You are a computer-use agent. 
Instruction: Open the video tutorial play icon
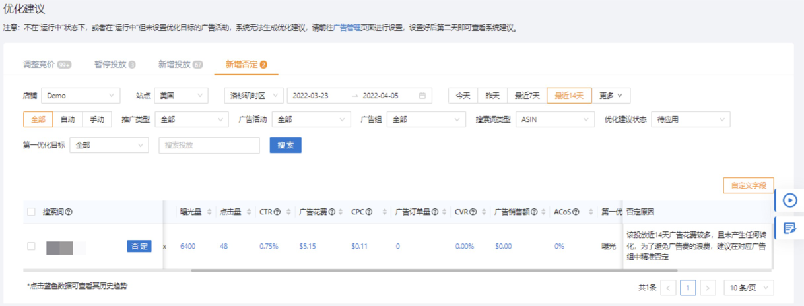(789, 200)
